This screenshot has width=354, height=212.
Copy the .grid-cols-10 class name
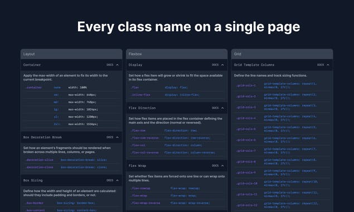coord(246,184)
